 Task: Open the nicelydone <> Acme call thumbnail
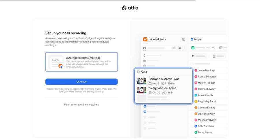pyautogui.click(x=141, y=90)
